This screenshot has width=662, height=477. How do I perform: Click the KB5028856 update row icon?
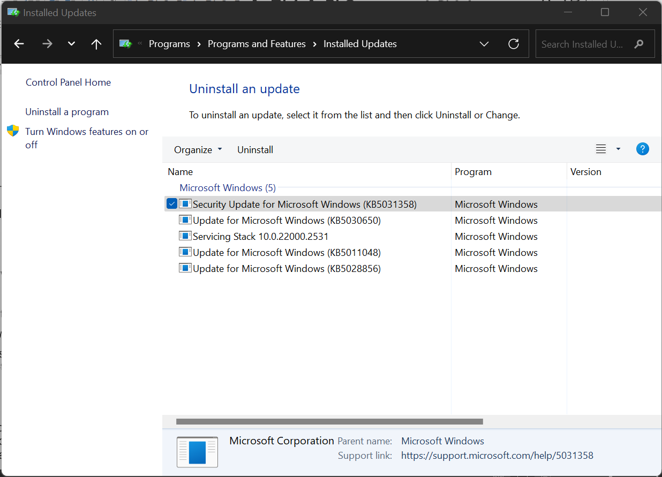(185, 268)
